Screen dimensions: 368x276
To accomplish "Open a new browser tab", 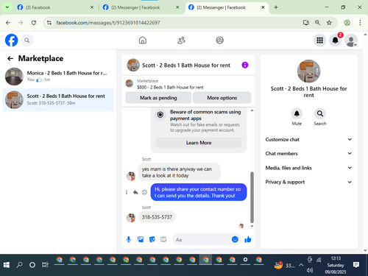I will 276,7.
